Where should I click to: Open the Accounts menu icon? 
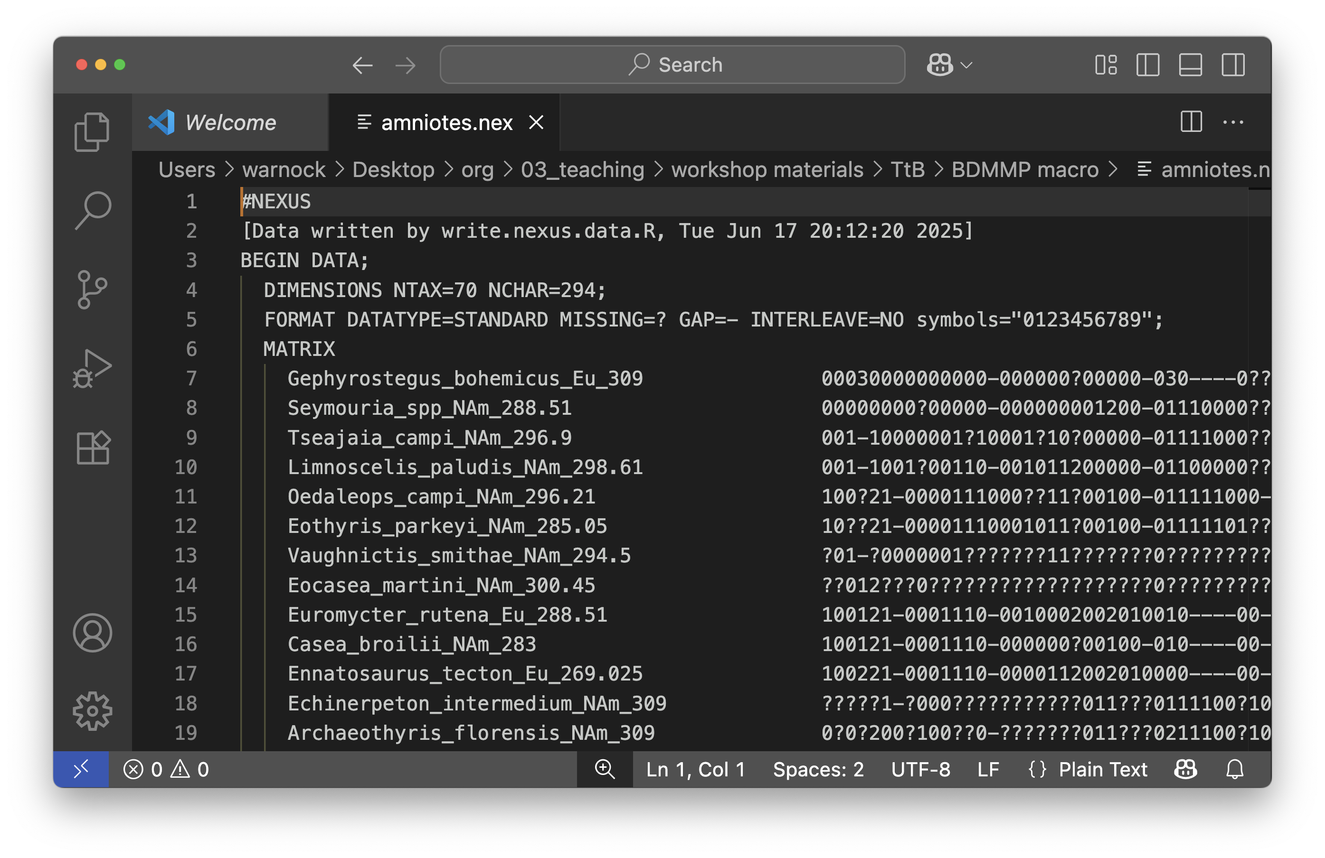[92, 633]
